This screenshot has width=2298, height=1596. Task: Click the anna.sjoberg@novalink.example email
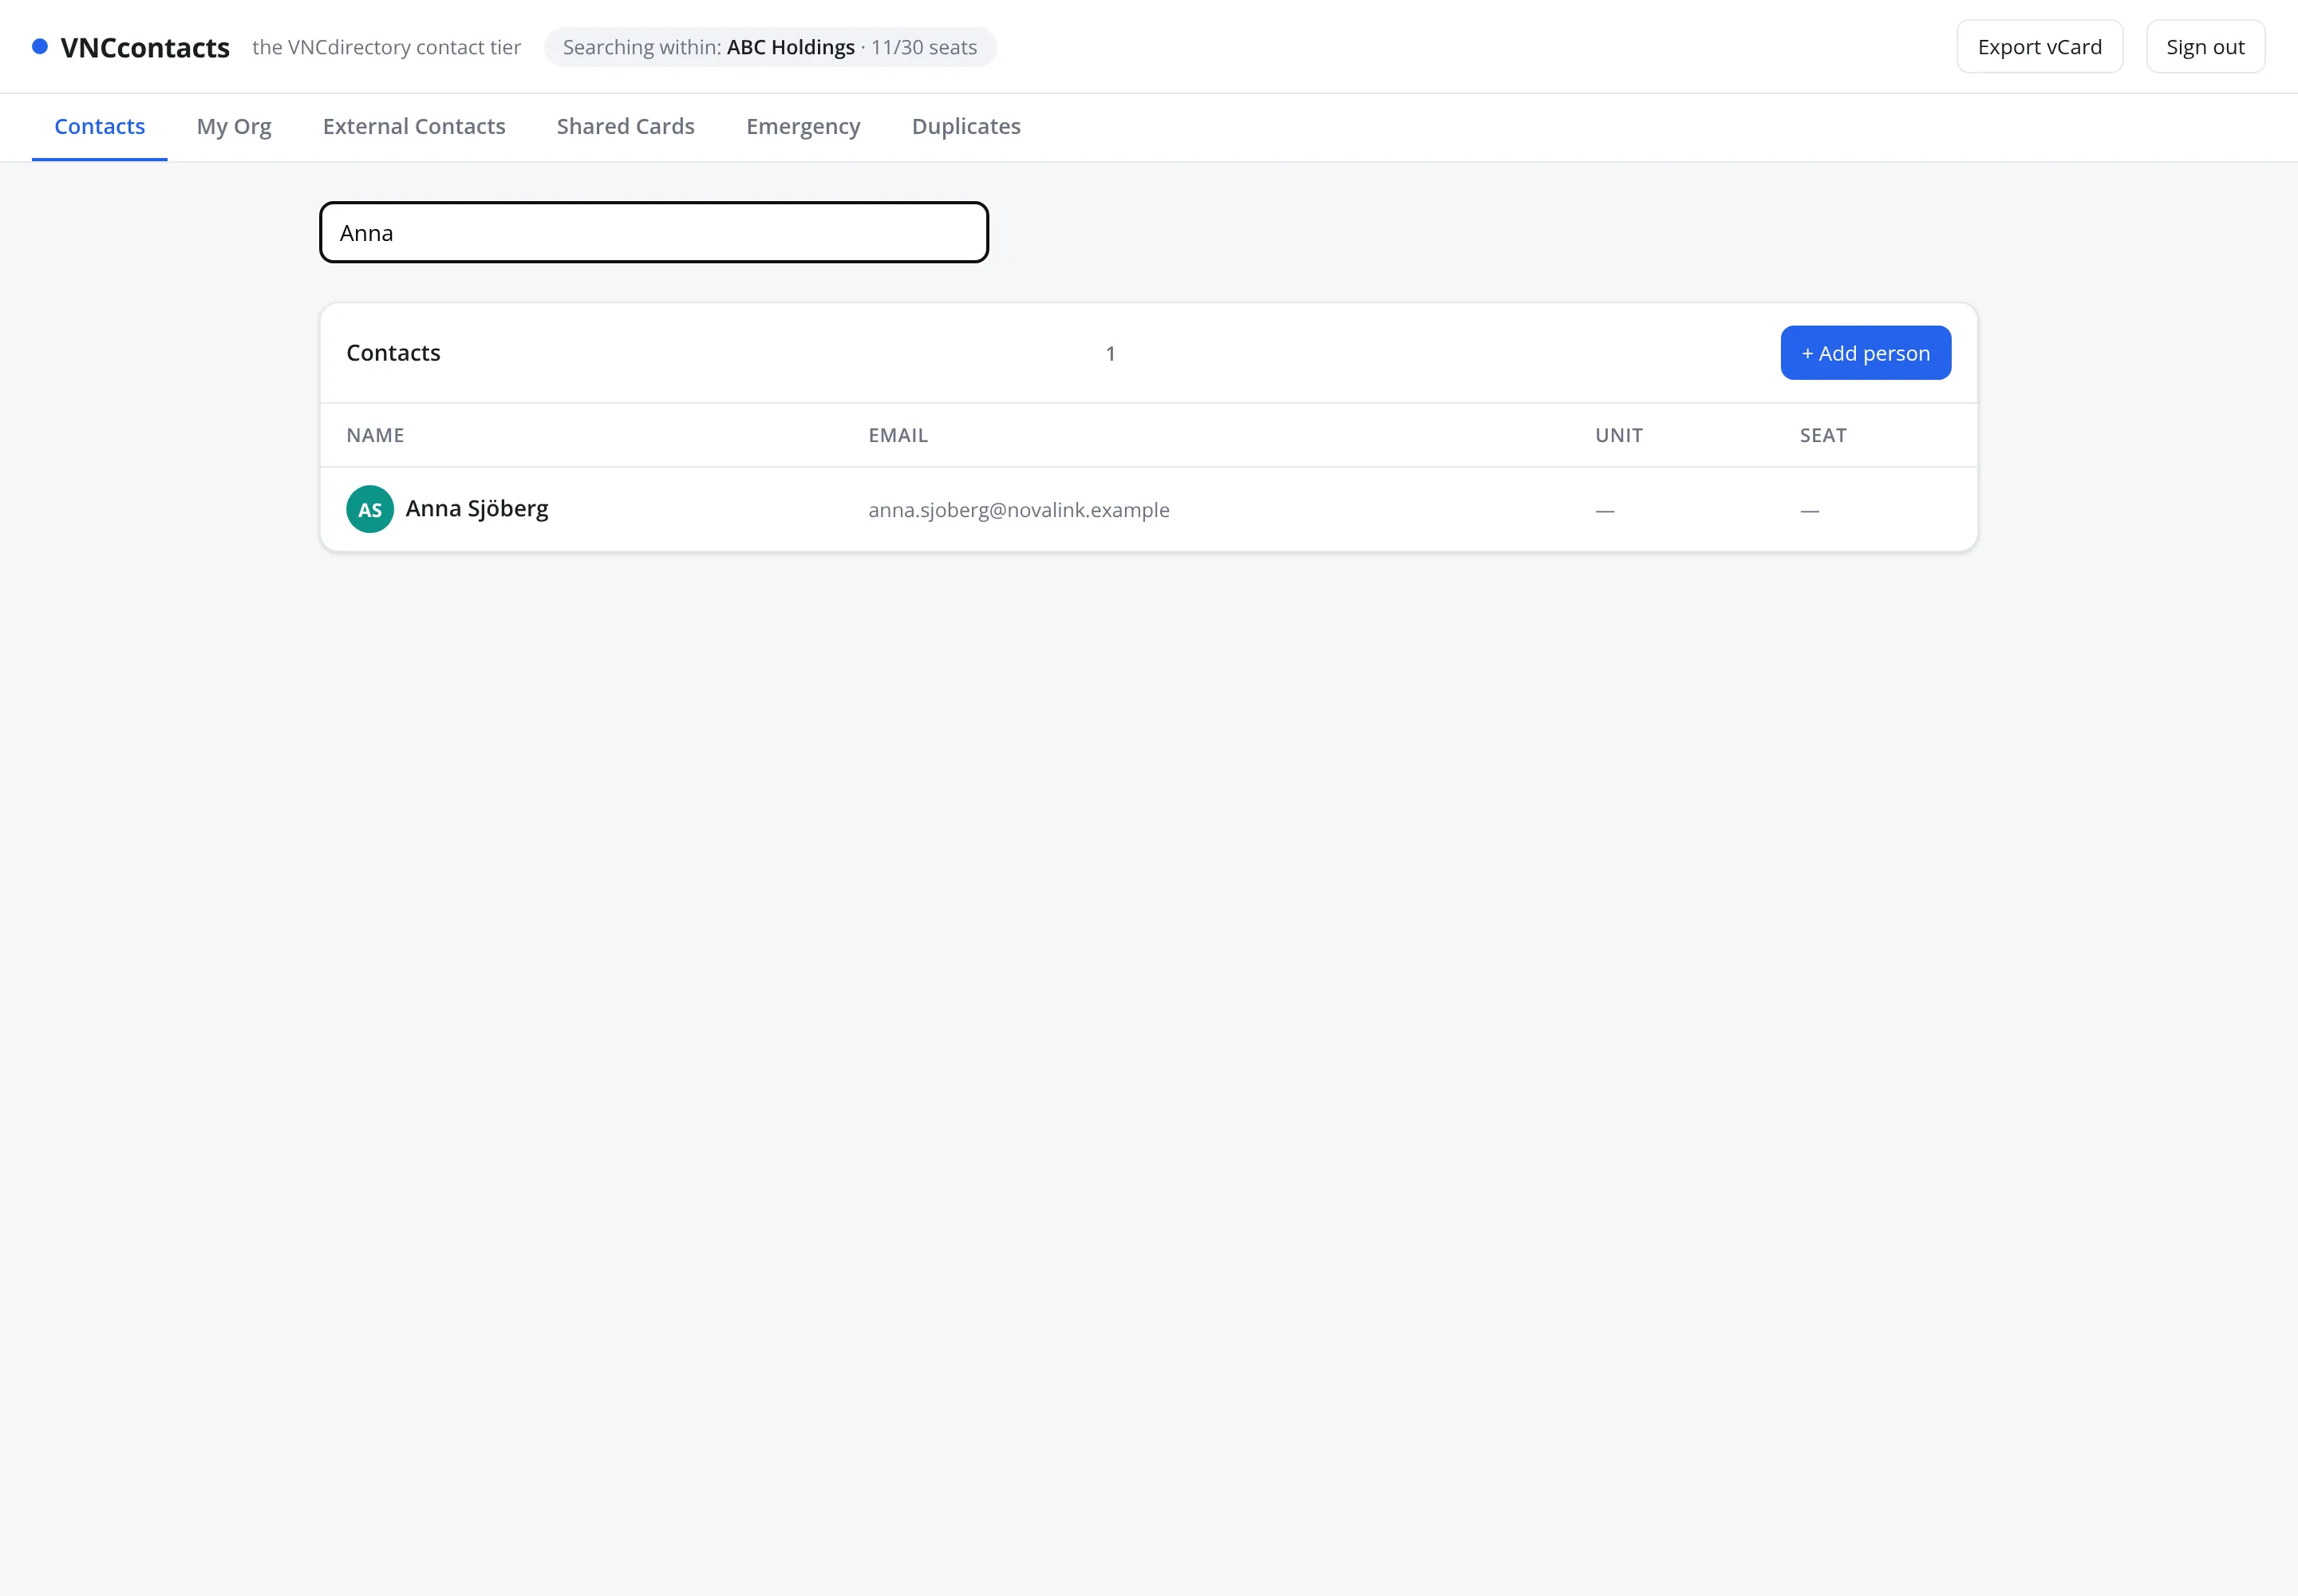pos(1018,510)
